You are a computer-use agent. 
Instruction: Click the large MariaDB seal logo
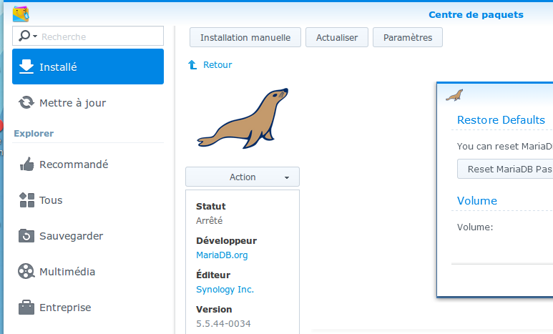click(243, 118)
